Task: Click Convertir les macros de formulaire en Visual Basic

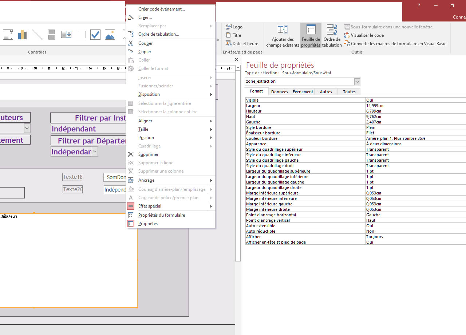Action: [395, 44]
